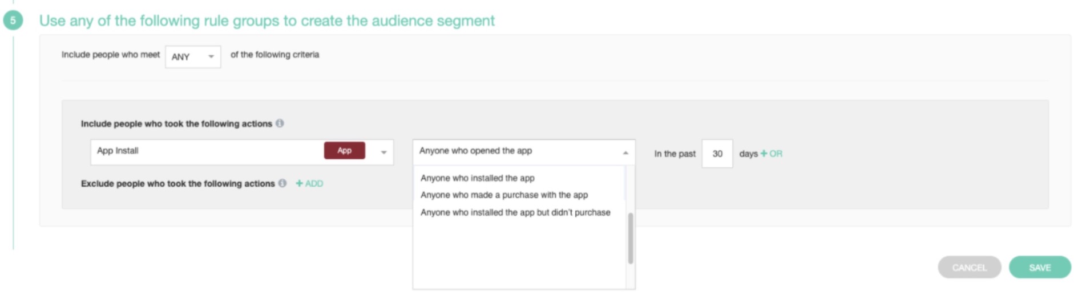
Task: Click info icon beside Exclude people actions
Action: click(282, 183)
